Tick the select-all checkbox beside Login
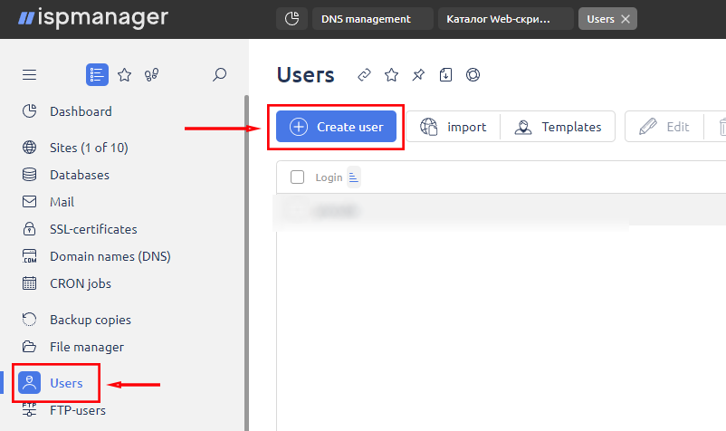726x431 pixels. pos(297,177)
